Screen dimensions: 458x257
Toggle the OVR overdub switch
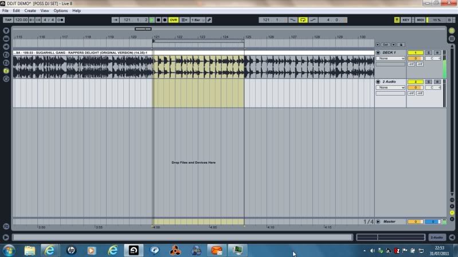(x=173, y=20)
